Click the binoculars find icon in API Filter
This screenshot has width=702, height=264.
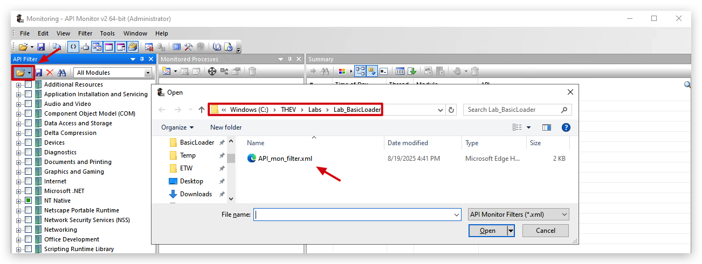(x=62, y=73)
